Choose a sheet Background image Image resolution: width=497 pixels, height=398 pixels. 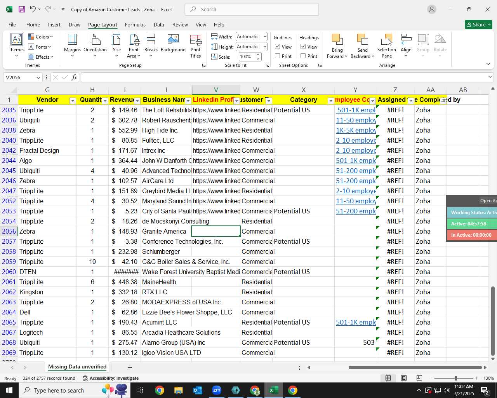[x=173, y=44]
